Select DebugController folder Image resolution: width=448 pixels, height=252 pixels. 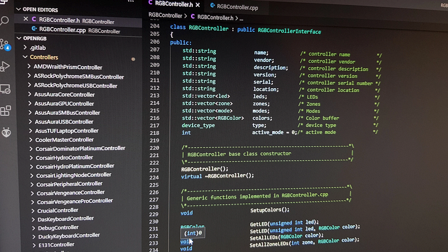pyautogui.click(x=58, y=228)
